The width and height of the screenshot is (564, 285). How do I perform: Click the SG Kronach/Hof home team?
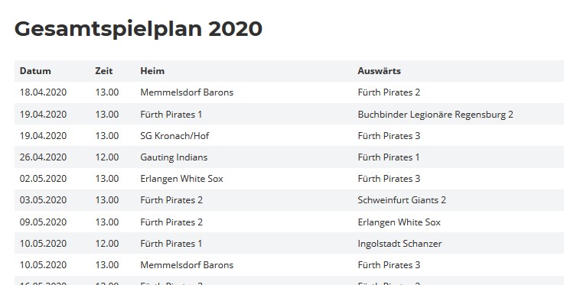coord(174,136)
